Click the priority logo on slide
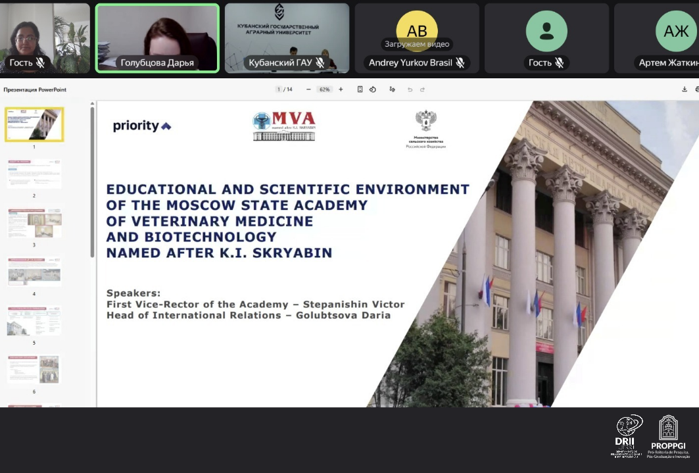The image size is (699, 473). (x=142, y=126)
